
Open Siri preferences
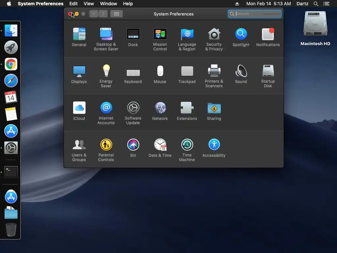point(133,148)
